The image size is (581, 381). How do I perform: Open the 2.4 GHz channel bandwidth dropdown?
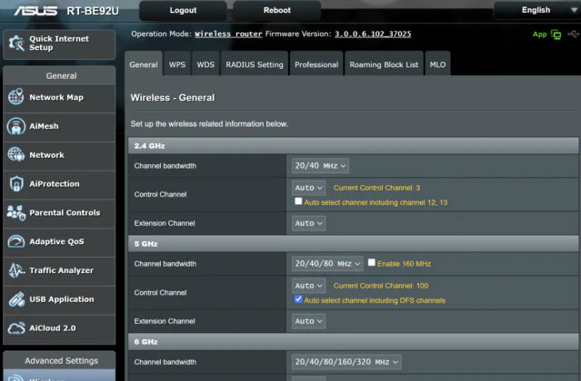pyautogui.click(x=320, y=166)
